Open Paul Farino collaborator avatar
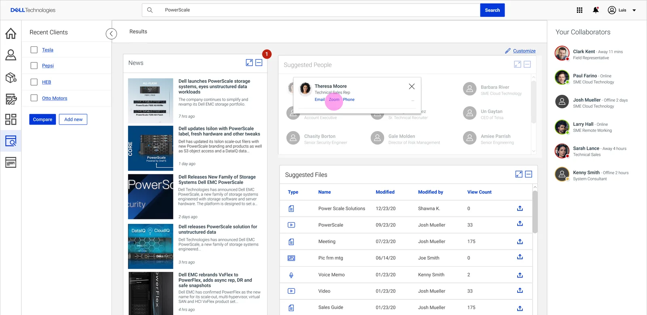Screen dimensions: 647x315 coord(562,77)
